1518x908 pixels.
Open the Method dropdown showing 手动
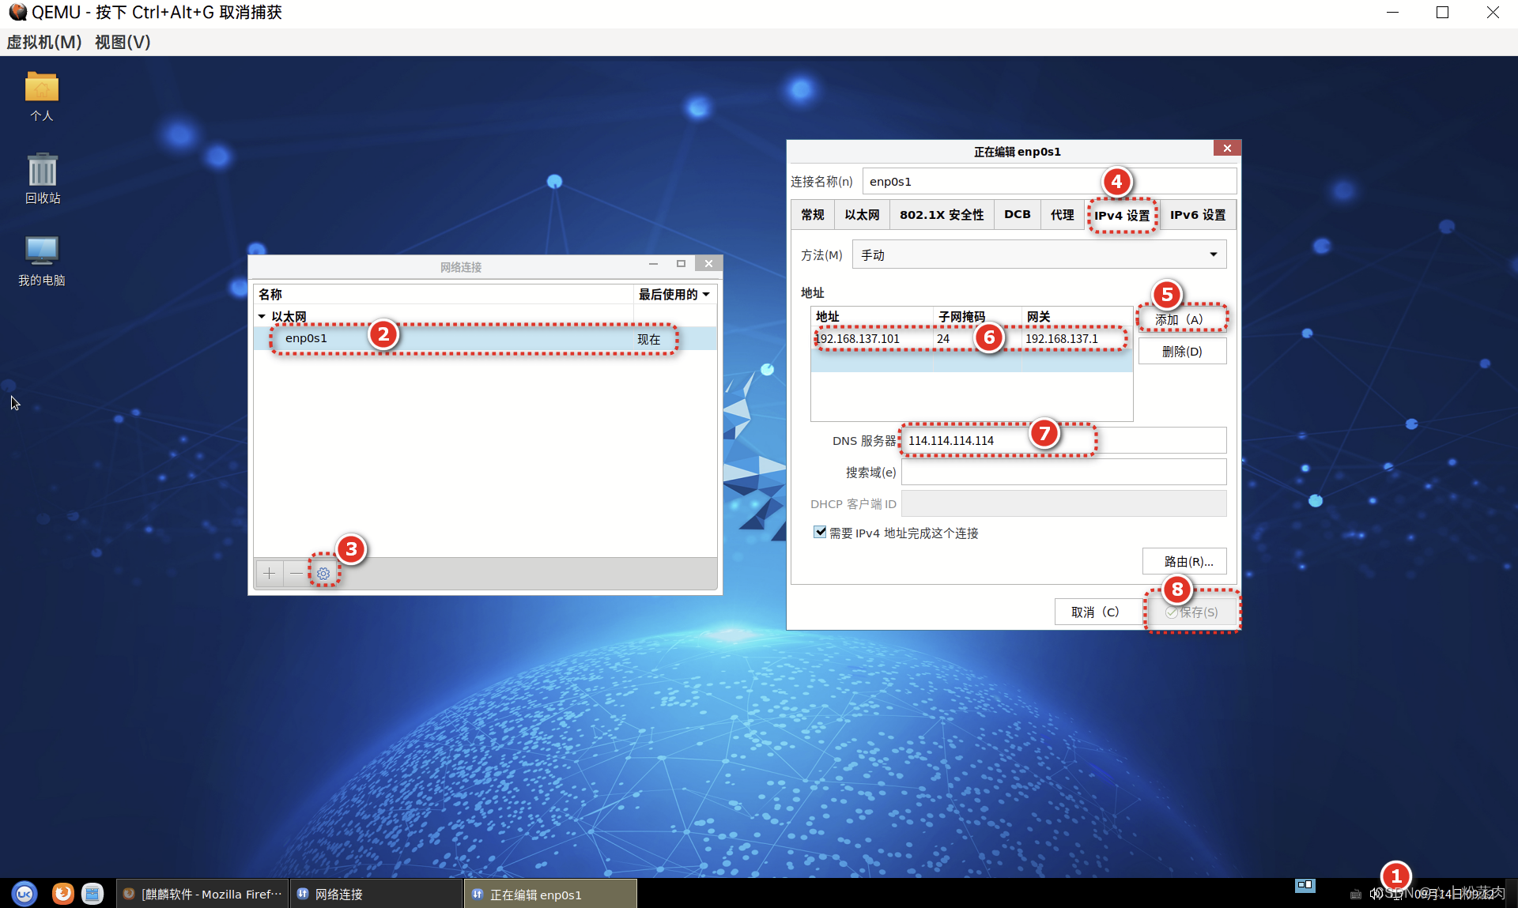1039,254
